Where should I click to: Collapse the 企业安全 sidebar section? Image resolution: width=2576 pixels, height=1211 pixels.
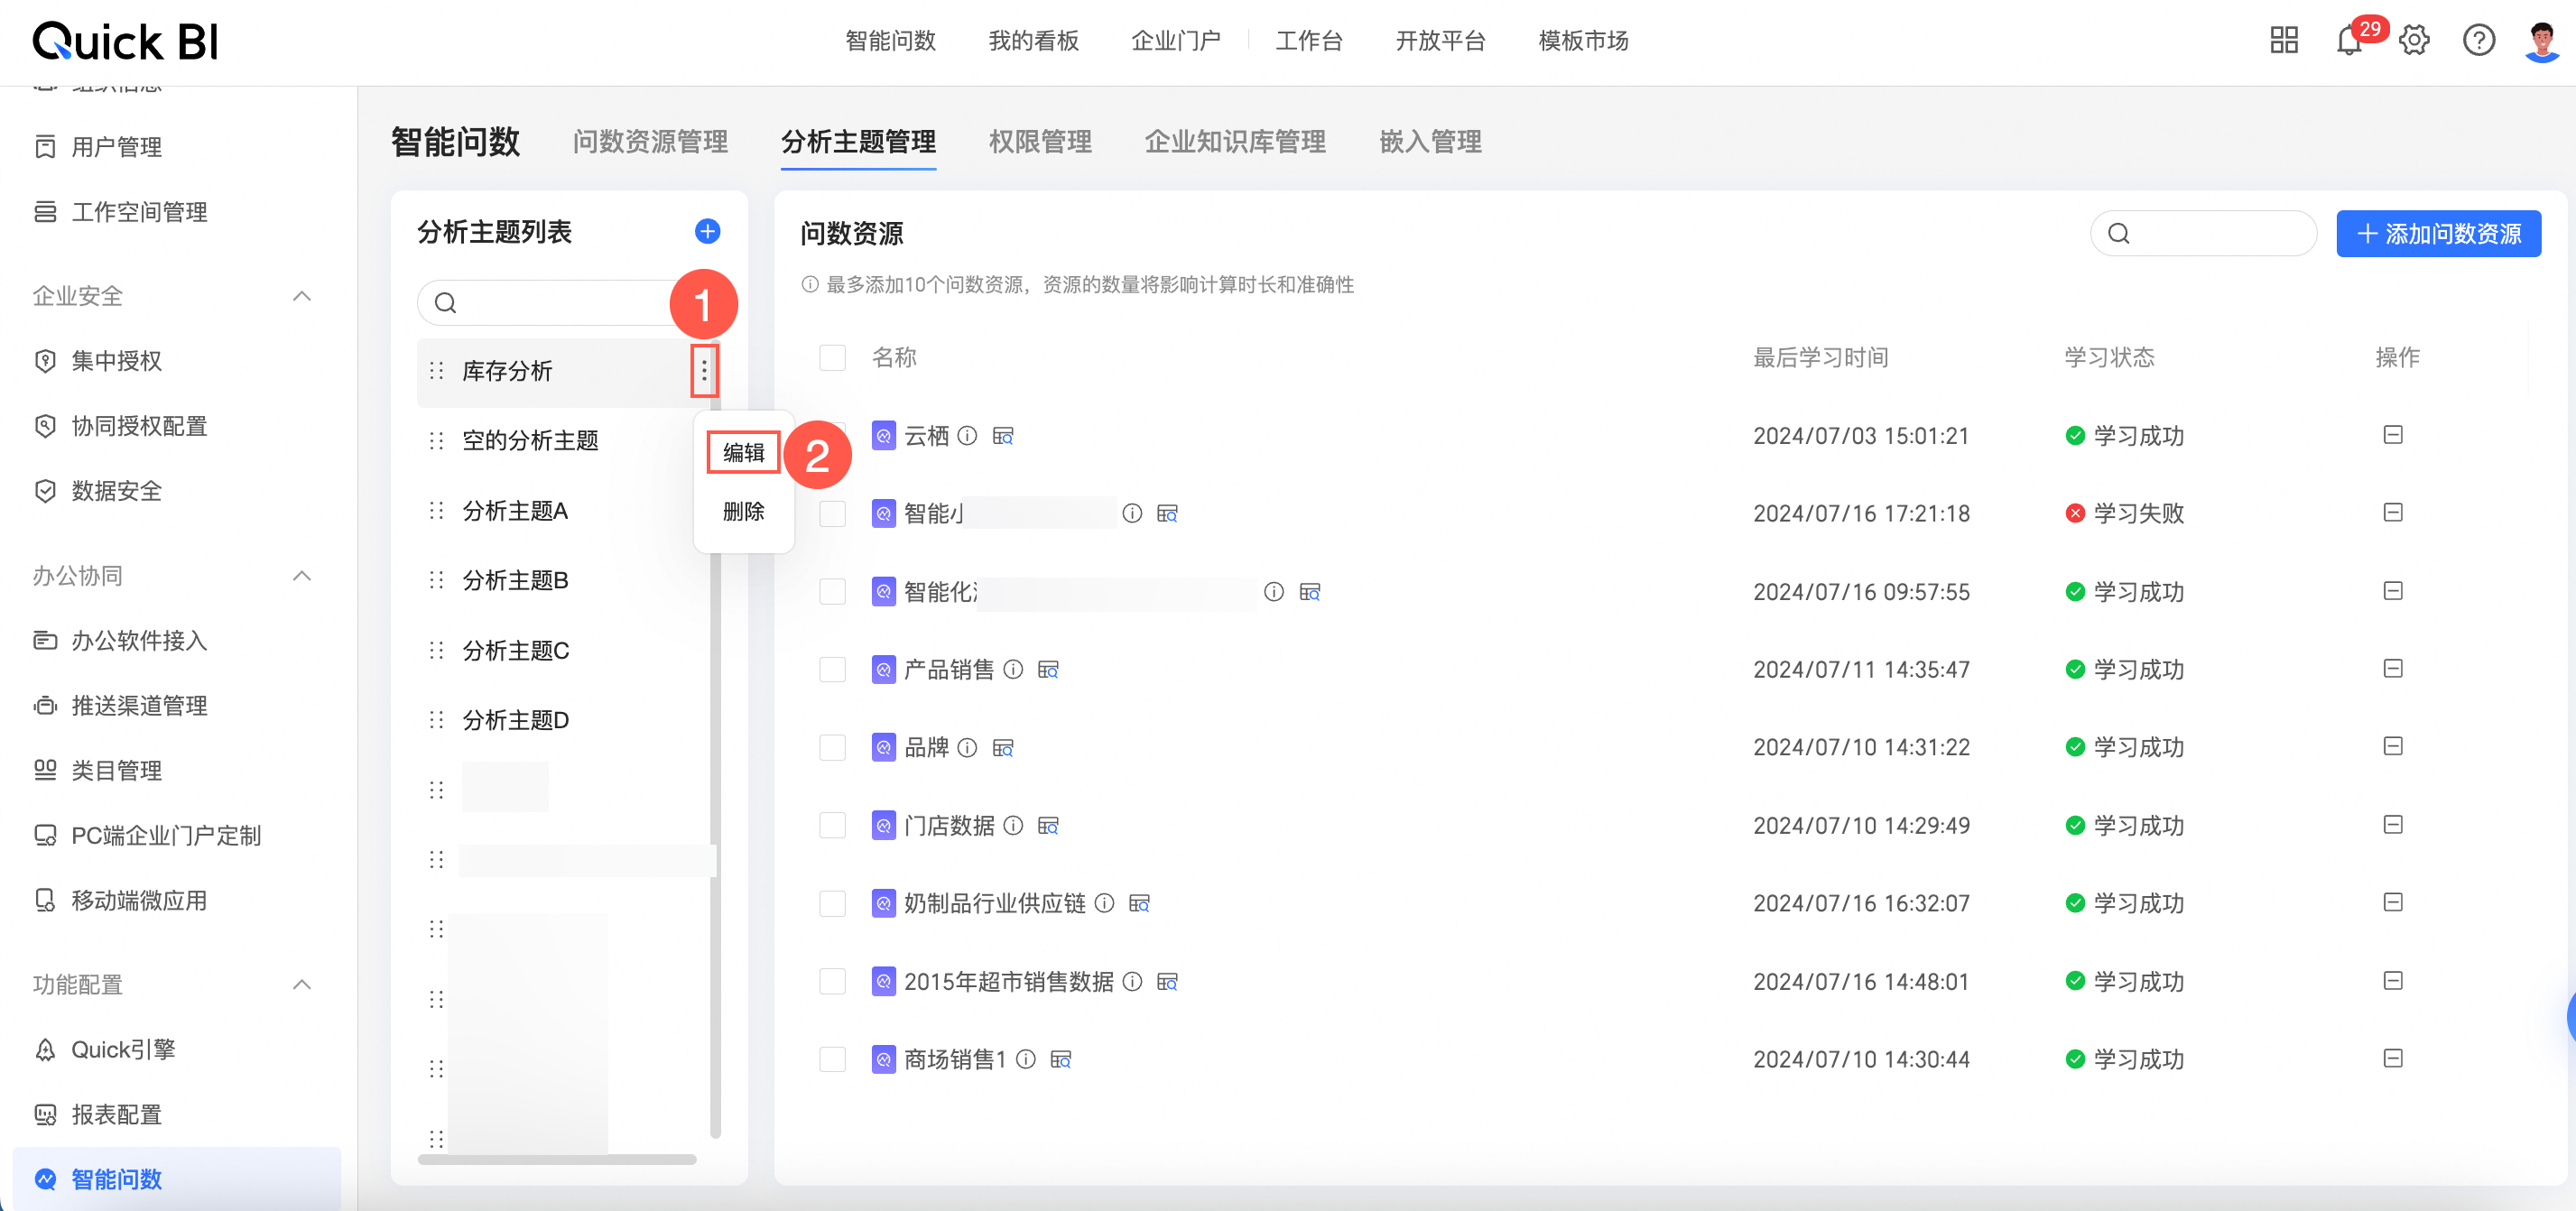click(x=301, y=296)
